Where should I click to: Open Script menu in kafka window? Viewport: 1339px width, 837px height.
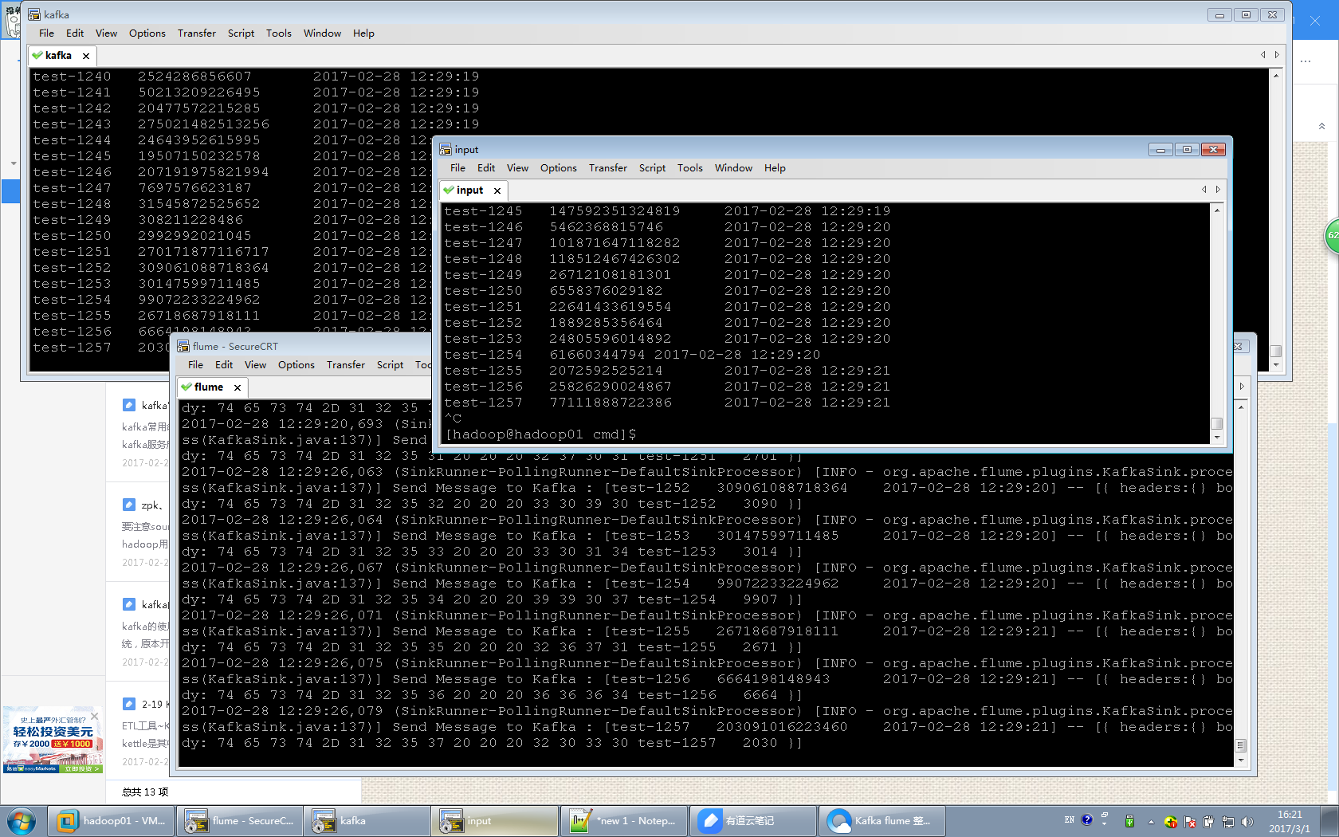(x=241, y=33)
